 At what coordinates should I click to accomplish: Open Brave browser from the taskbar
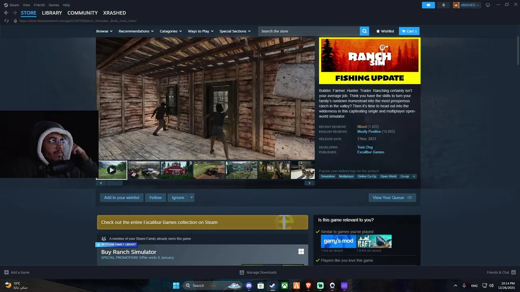pos(308,286)
